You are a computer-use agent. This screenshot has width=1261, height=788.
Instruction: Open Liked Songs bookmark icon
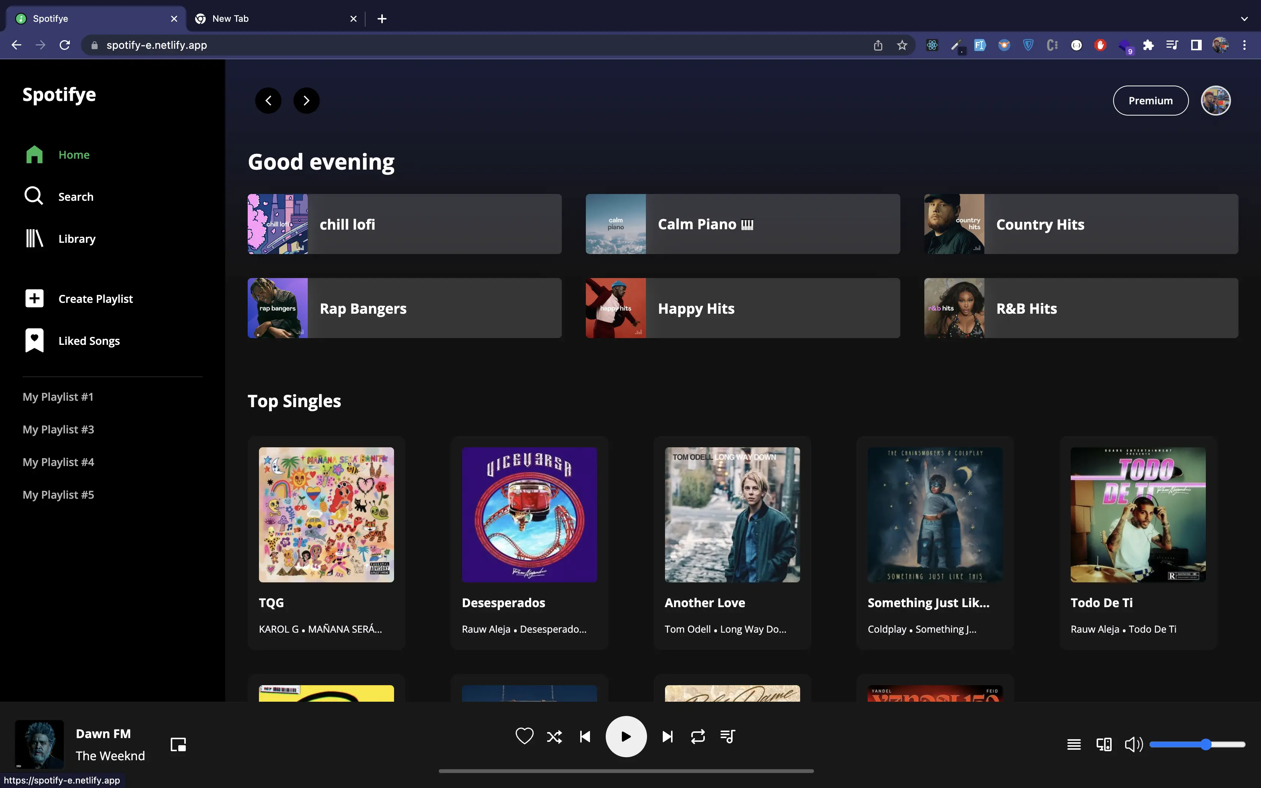pos(35,341)
